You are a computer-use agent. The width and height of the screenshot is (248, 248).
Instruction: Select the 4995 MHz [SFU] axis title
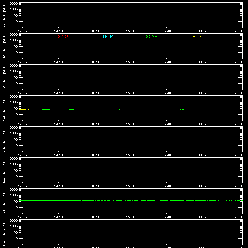pos(4,170)
